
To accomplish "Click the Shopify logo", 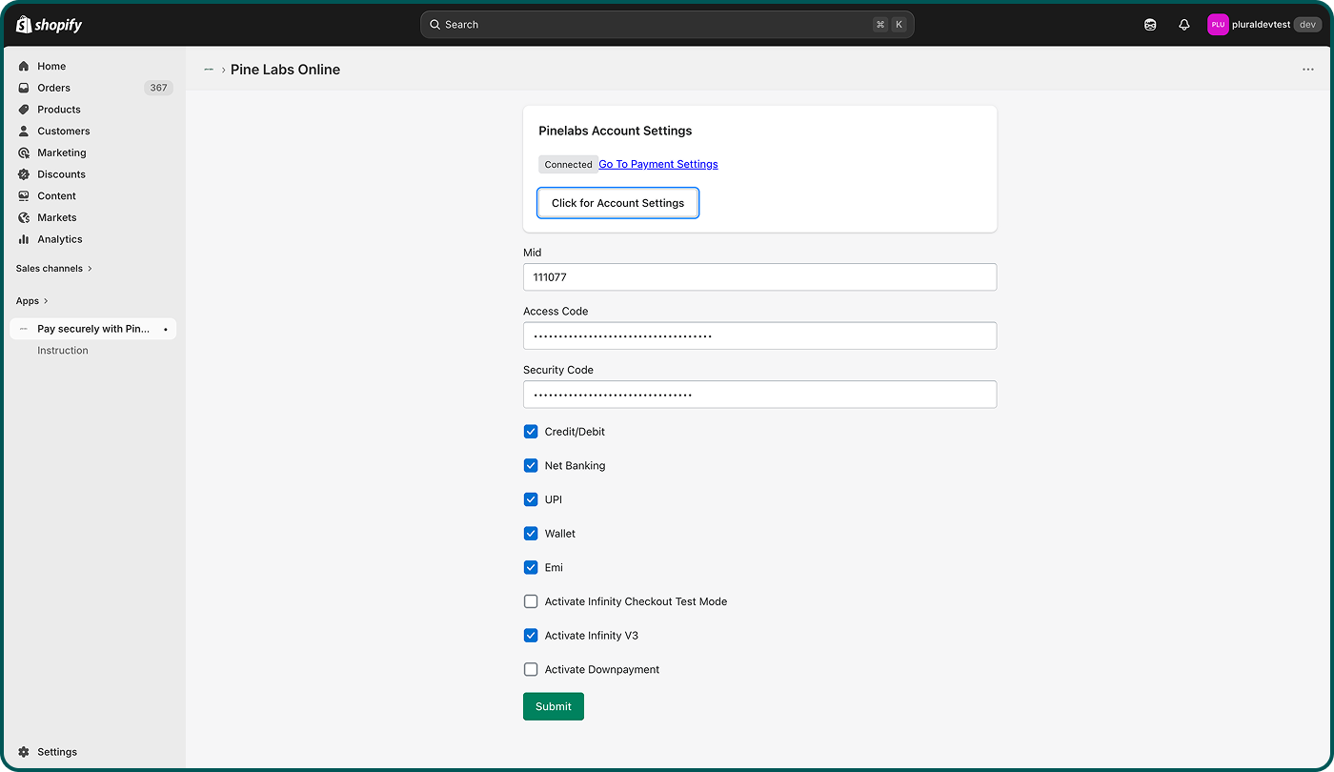I will 49,25.
